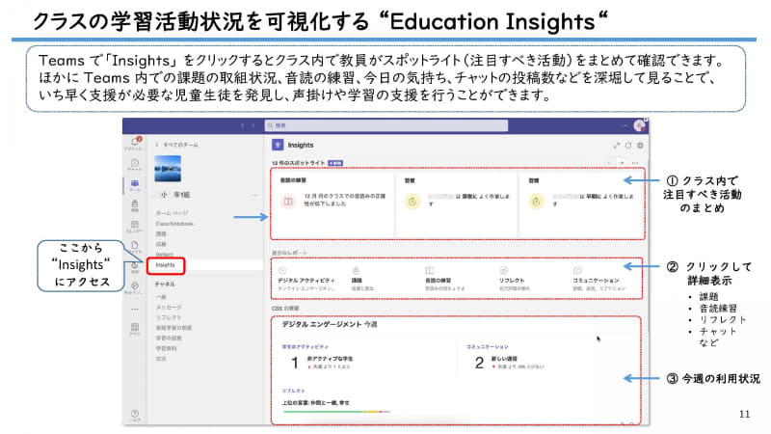Click the 非アクティブな学生 count text
The image size is (771, 434).
point(330,359)
